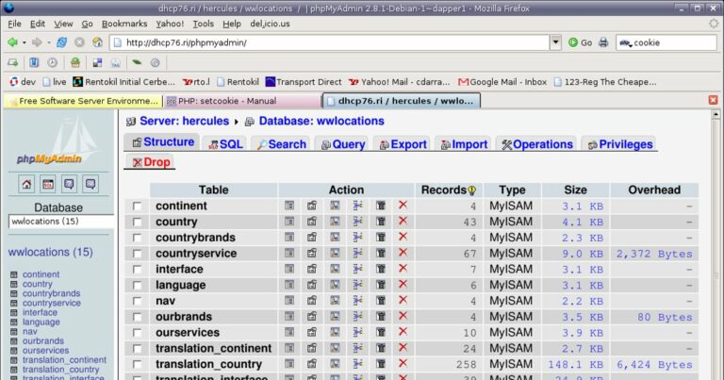The width and height of the screenshot is (724, 380).
Task: Click the Insert icon for interface table
Action: coord(358,270)
